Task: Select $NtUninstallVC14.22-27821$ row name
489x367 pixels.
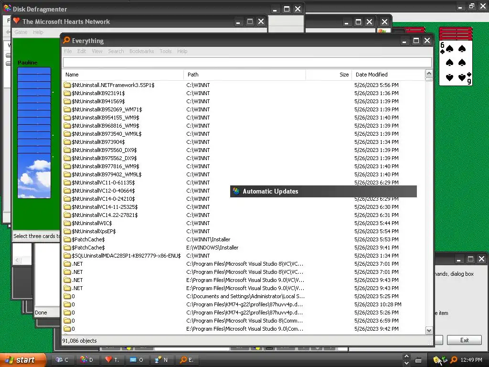Action: click(105, 215)
